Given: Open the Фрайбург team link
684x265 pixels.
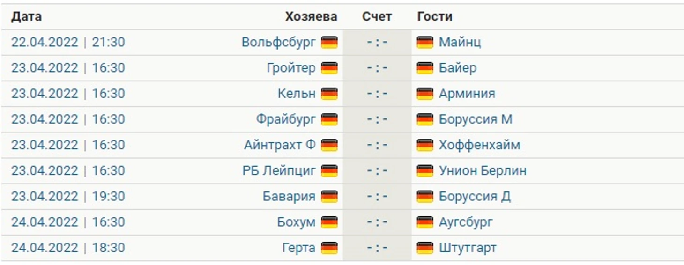Looking at the screenshot, I should [286, 119].
